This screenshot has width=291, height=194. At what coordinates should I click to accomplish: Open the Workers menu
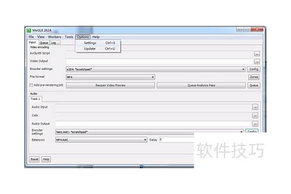click(54, 37)
